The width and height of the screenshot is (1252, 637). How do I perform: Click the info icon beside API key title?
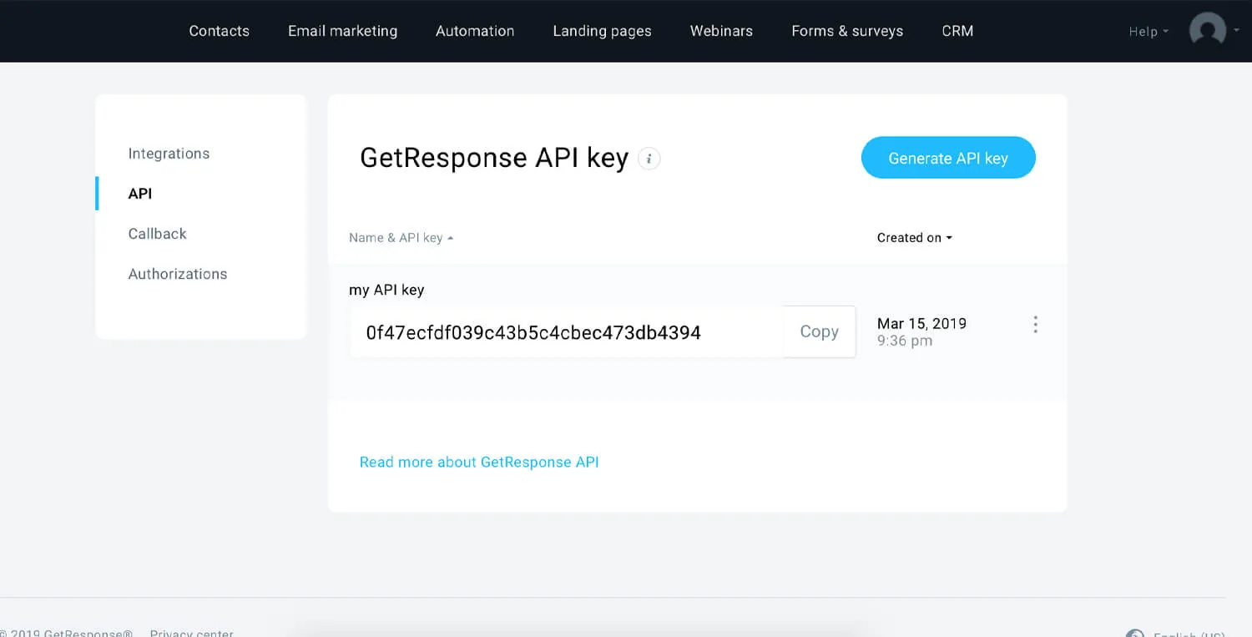(x=649, y=158)
